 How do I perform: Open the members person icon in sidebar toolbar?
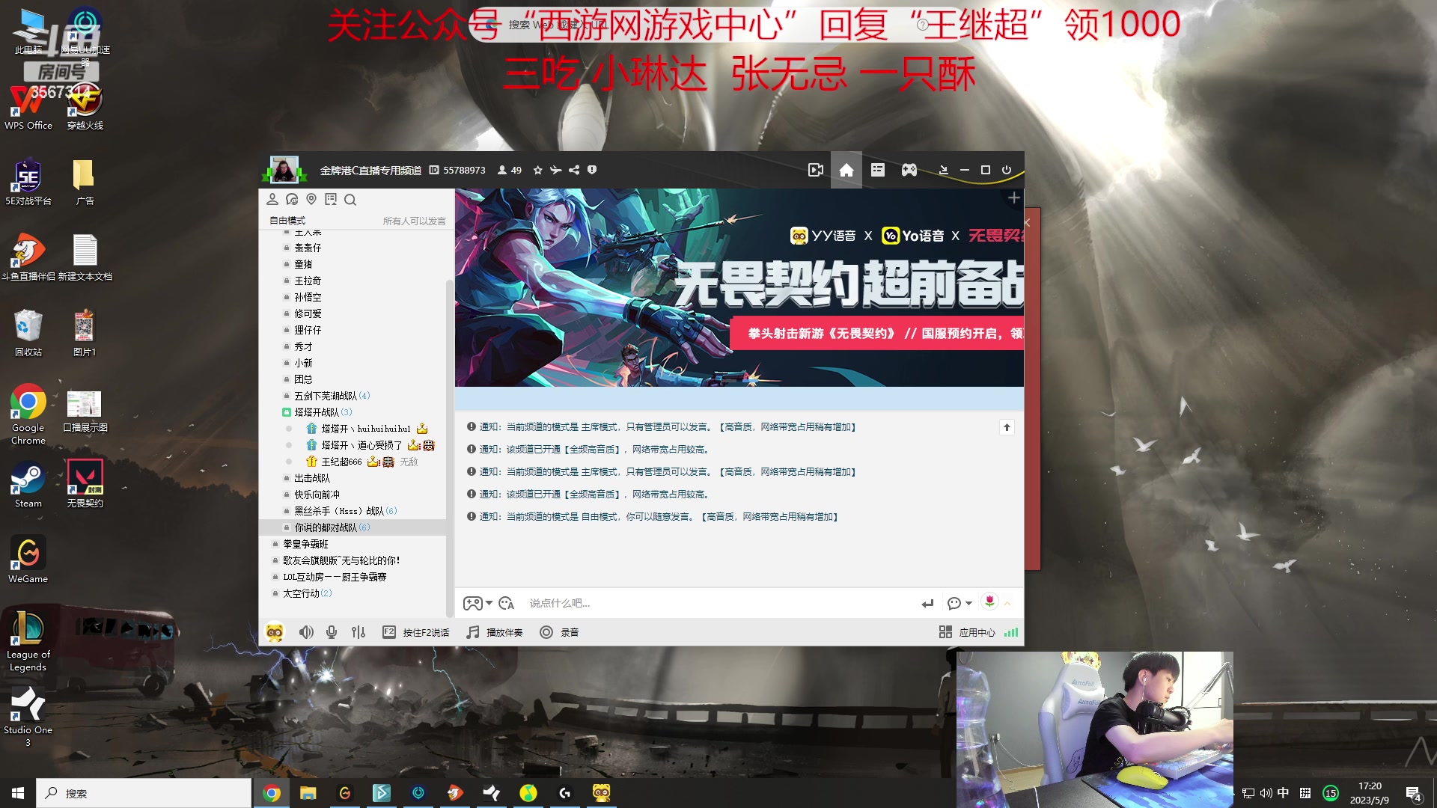pyautogui.click(x=272, y=200)
